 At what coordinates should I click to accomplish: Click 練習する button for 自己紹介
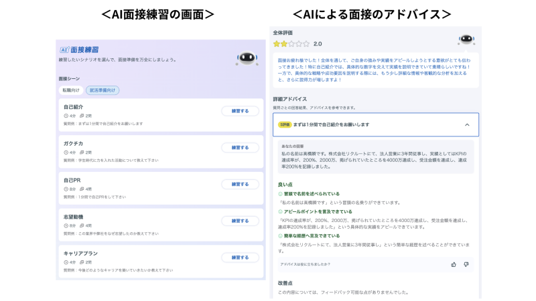pos(240,111)
